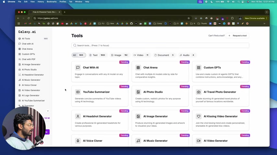
Task: Open macOS Spotlight search icon
Action: coord(239,2)
